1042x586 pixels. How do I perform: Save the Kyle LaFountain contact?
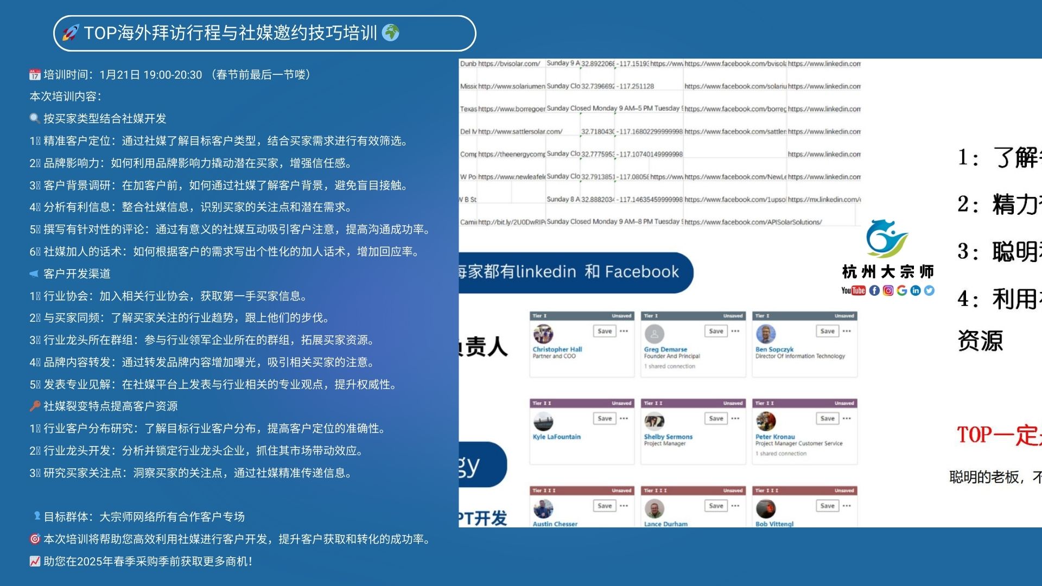point(605,418)
